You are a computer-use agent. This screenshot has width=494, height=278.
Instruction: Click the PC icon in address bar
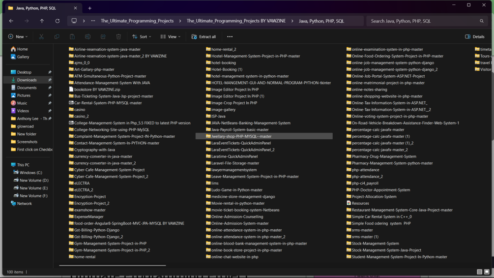tap(74, 21)
